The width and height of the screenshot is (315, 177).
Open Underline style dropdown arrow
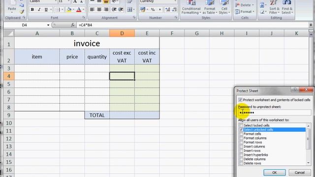[x=51, y=9]
